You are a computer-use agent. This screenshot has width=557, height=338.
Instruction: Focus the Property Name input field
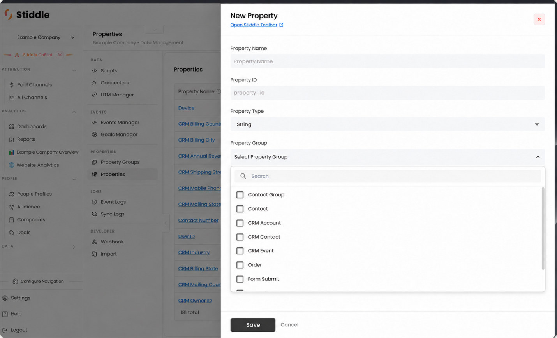[x=388, y=61]
